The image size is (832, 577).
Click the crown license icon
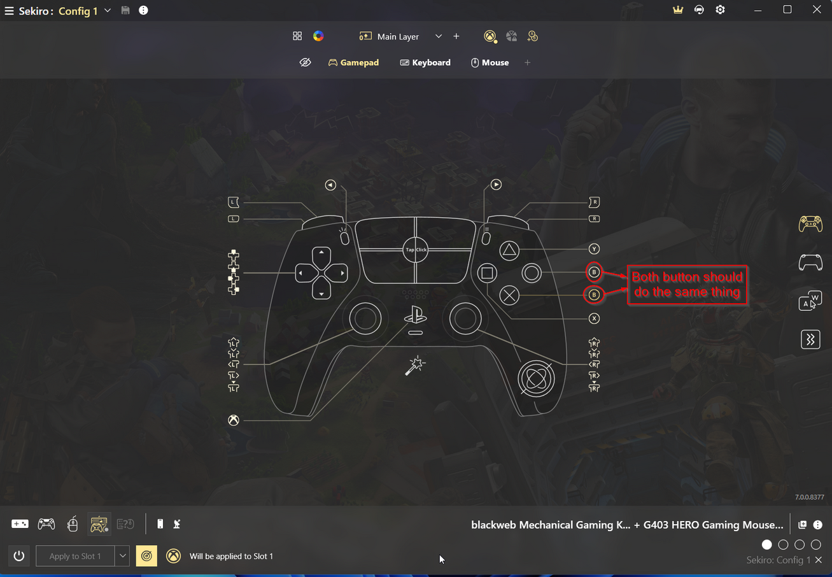[x=678, y=10]
